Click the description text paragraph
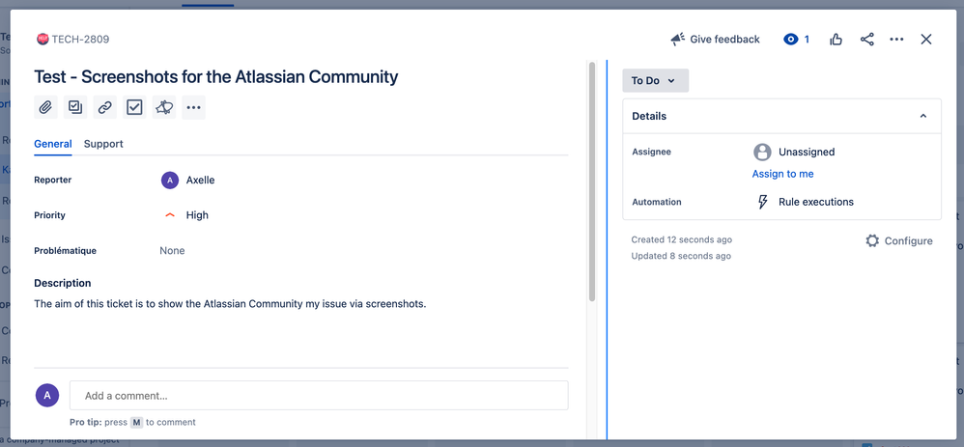This screenshot has width=964, height=447. tap(230, 304)
